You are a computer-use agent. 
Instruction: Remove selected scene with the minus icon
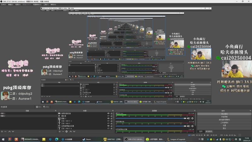[x=5, y=132]
